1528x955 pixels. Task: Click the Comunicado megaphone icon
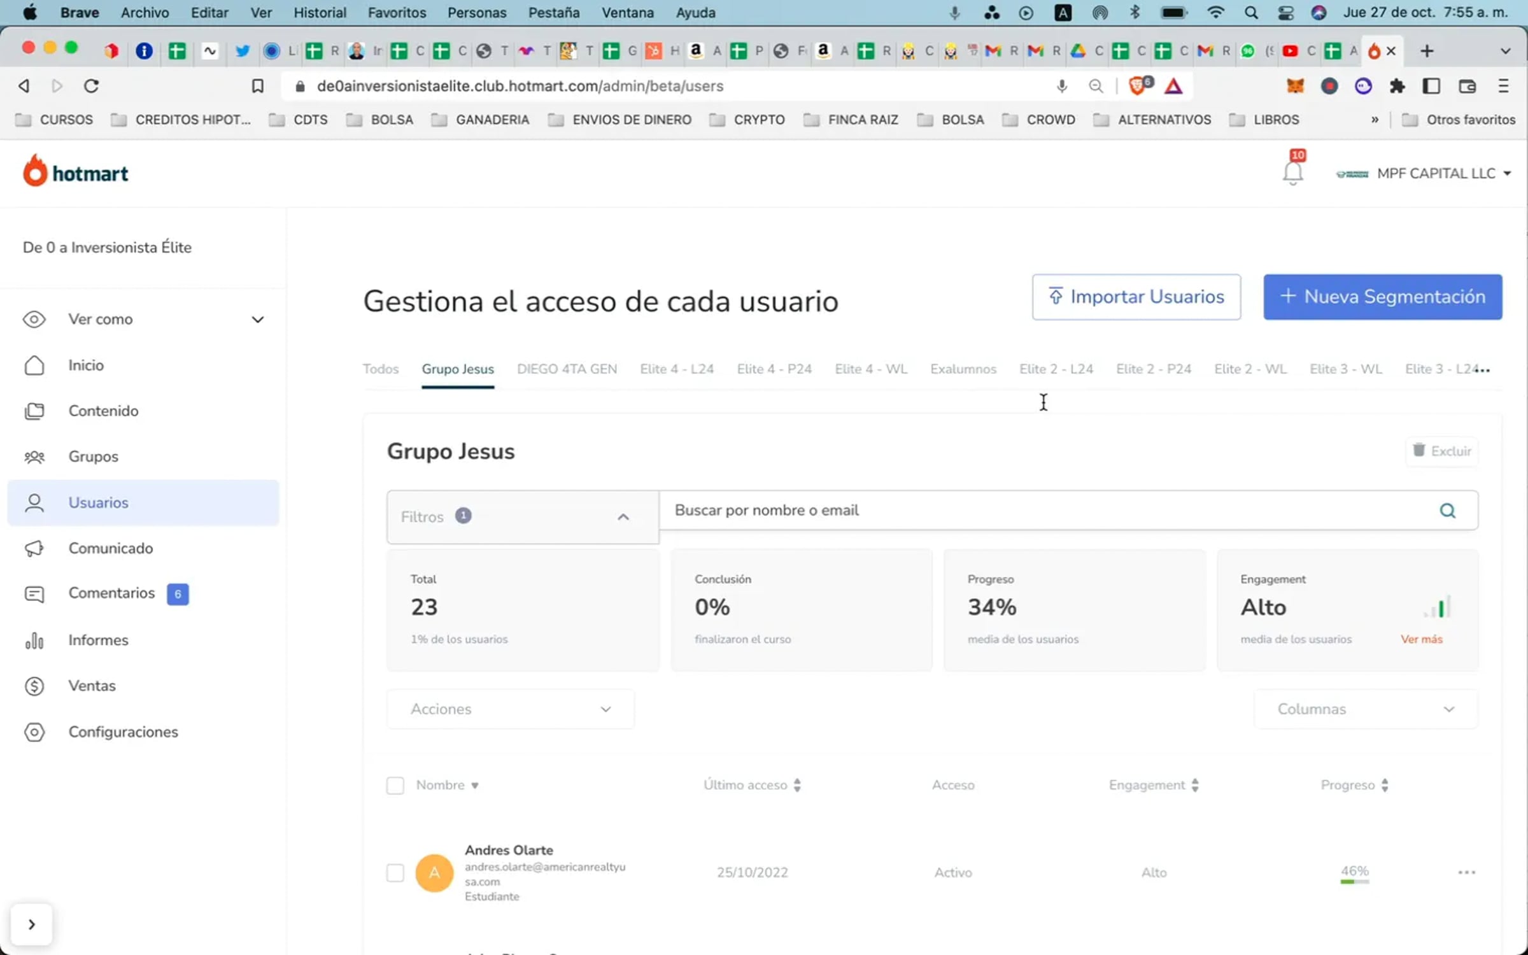click(x=34, y=548)
